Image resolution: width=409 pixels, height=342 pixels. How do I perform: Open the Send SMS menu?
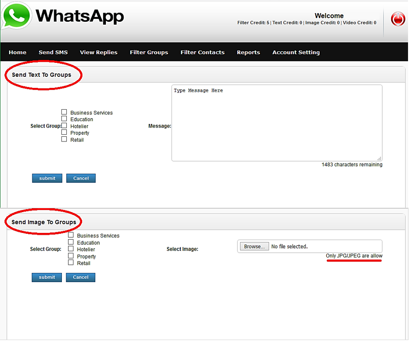tap(53, 52)
